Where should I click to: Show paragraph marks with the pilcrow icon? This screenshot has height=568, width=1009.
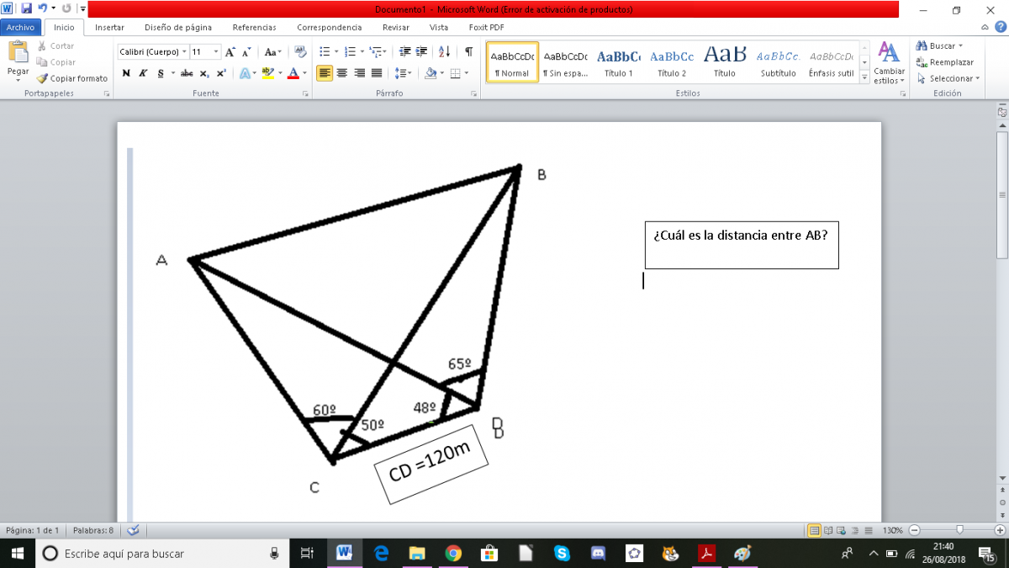point(468,52)
